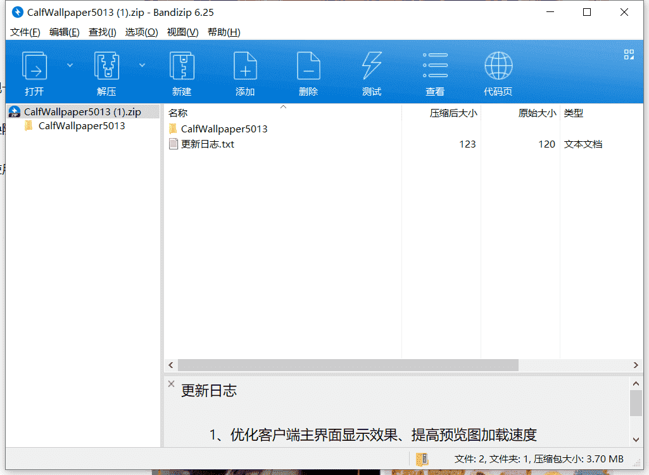Select the CalfWallpaper5013 folder in the file list
This screenshot has width=649, height=475.
224,129
